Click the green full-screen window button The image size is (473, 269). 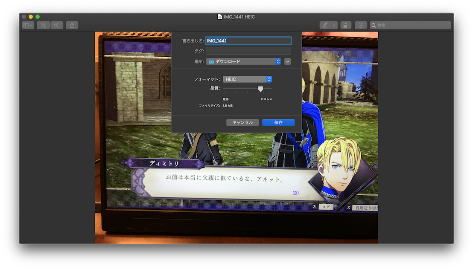click(38, 17)
